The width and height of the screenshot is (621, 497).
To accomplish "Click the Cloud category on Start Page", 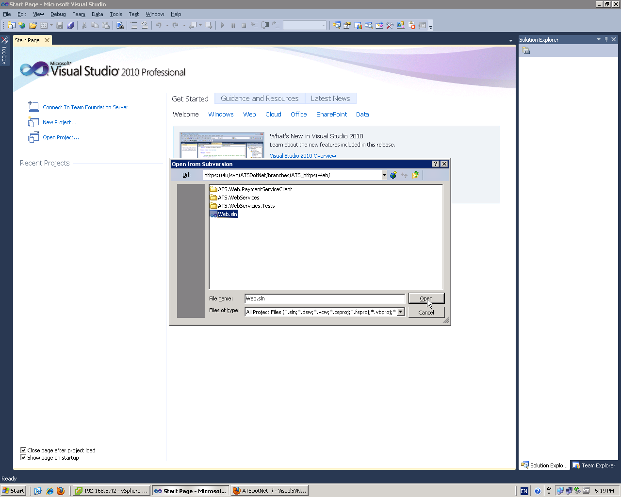I will click(x=273, y=115).
